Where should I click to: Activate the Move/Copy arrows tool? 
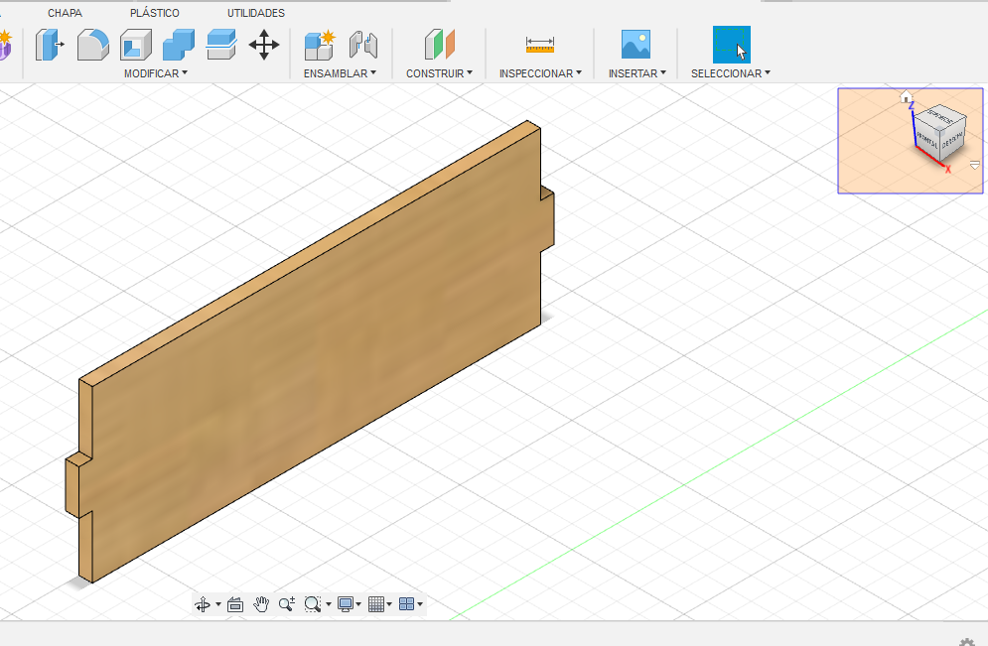pyautogui.click(x=263, y=45)
